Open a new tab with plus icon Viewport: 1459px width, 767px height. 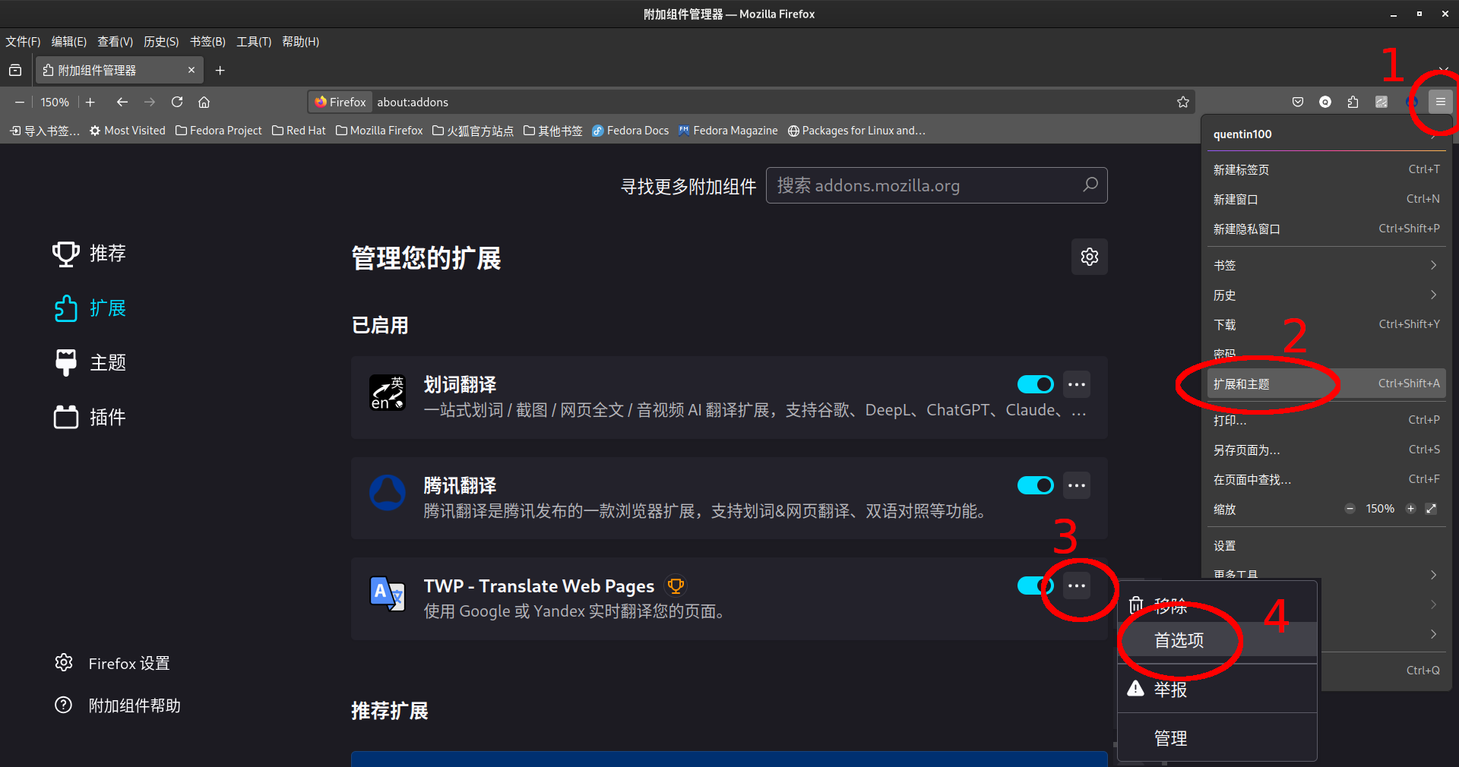point(220,71)
